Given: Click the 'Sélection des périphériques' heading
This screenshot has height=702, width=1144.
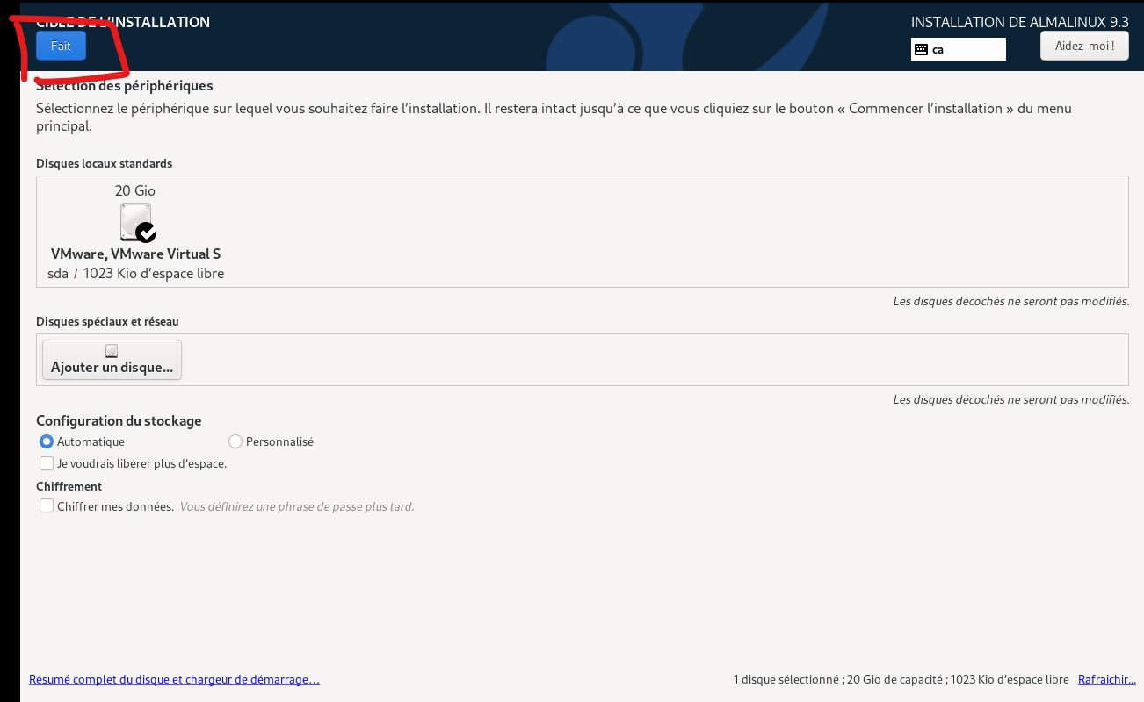Looking at the screenshot, I should tap(125, 86).
